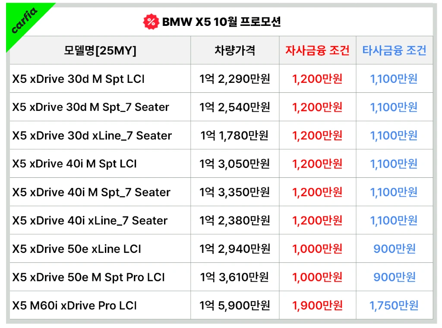Click the BMW X5 10월 프로모션 title
This screenshot has width=442, height=328.
221,22
